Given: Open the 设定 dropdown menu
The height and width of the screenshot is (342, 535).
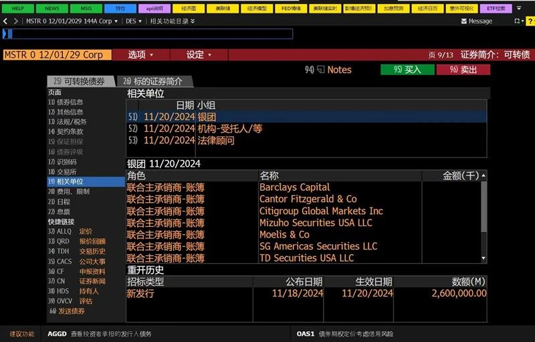Looking at the screenshot, I should [199, 55].
